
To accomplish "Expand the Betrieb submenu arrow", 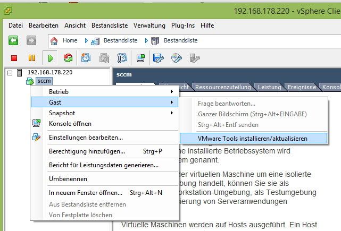I will [172, 92].
